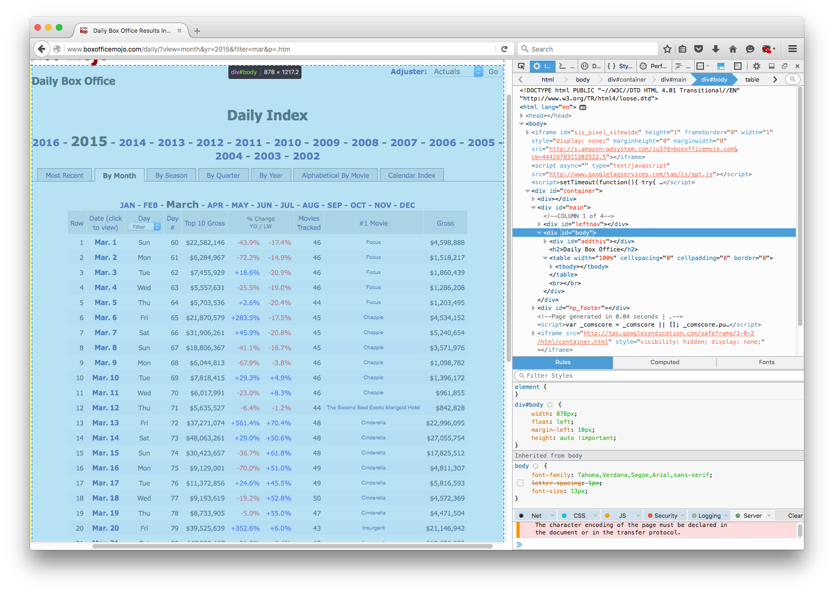Screen dimensions: 834x593
Task: Select the iframe target frame button
Action: 702,66
